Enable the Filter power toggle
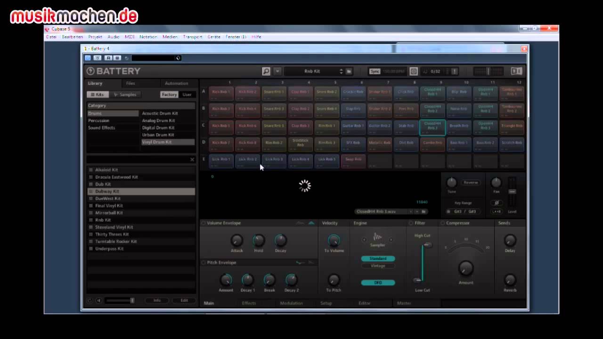Image resolution: width=603 pixels, height=339 pixels. pyautogui.click(x=411, y=223)
